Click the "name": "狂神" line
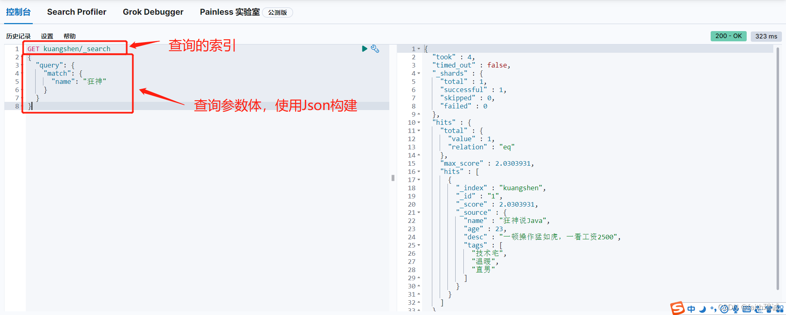786x315 pixels. (x=79, y=81)
